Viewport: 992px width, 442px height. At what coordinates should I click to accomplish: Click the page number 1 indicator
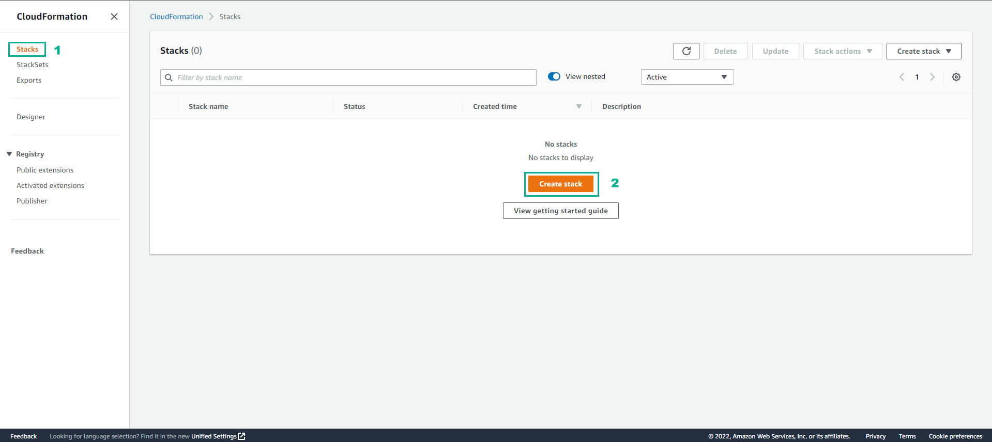917,77
